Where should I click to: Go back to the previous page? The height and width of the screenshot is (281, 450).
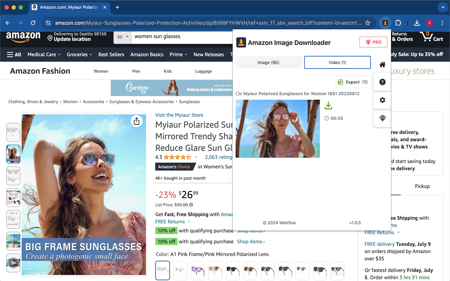pyautogui.click(x=8, y=23)
